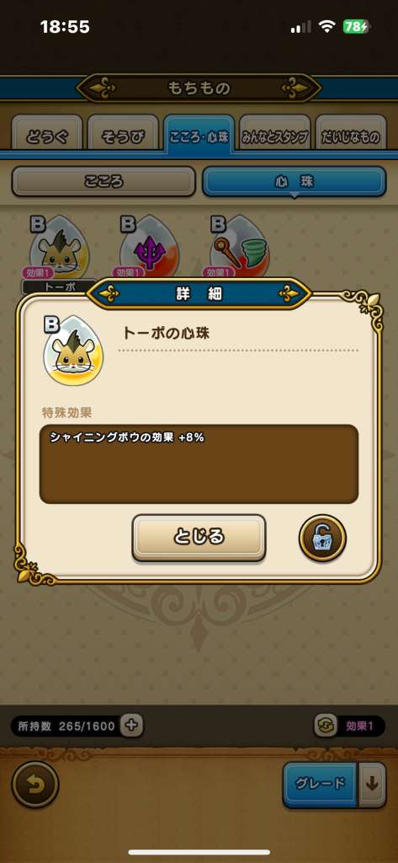This screenshot has height=863, width=398.
Task: Select the purple trident orb icon
Action: [148, 247]
